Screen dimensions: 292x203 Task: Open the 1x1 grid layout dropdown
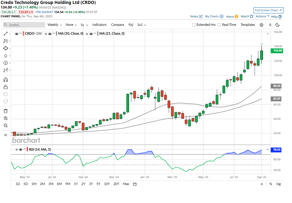click(142, 25)
